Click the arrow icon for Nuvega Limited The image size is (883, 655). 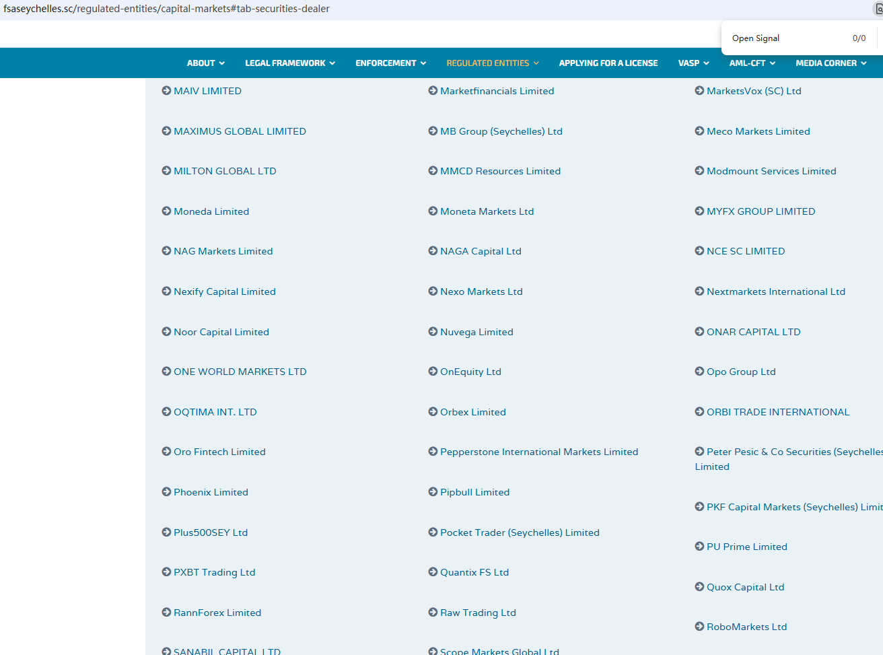point(433,332)
